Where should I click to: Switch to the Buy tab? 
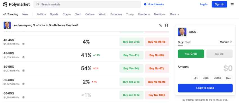(x=180, y=42)
